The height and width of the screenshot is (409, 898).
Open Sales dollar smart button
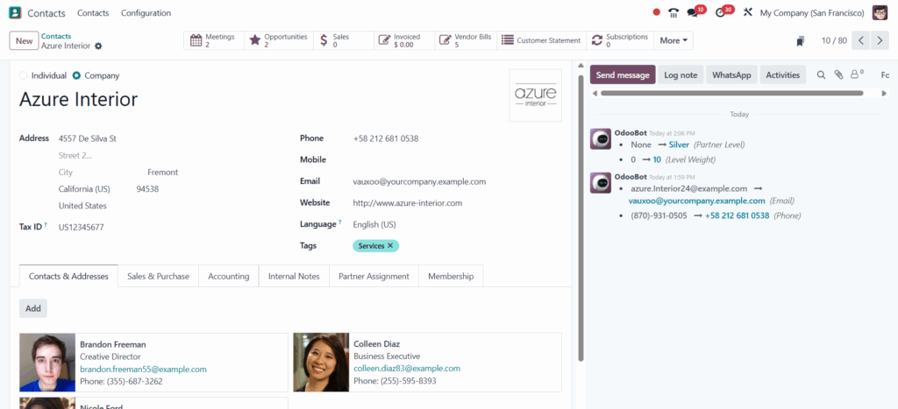[x=344, y=40]
